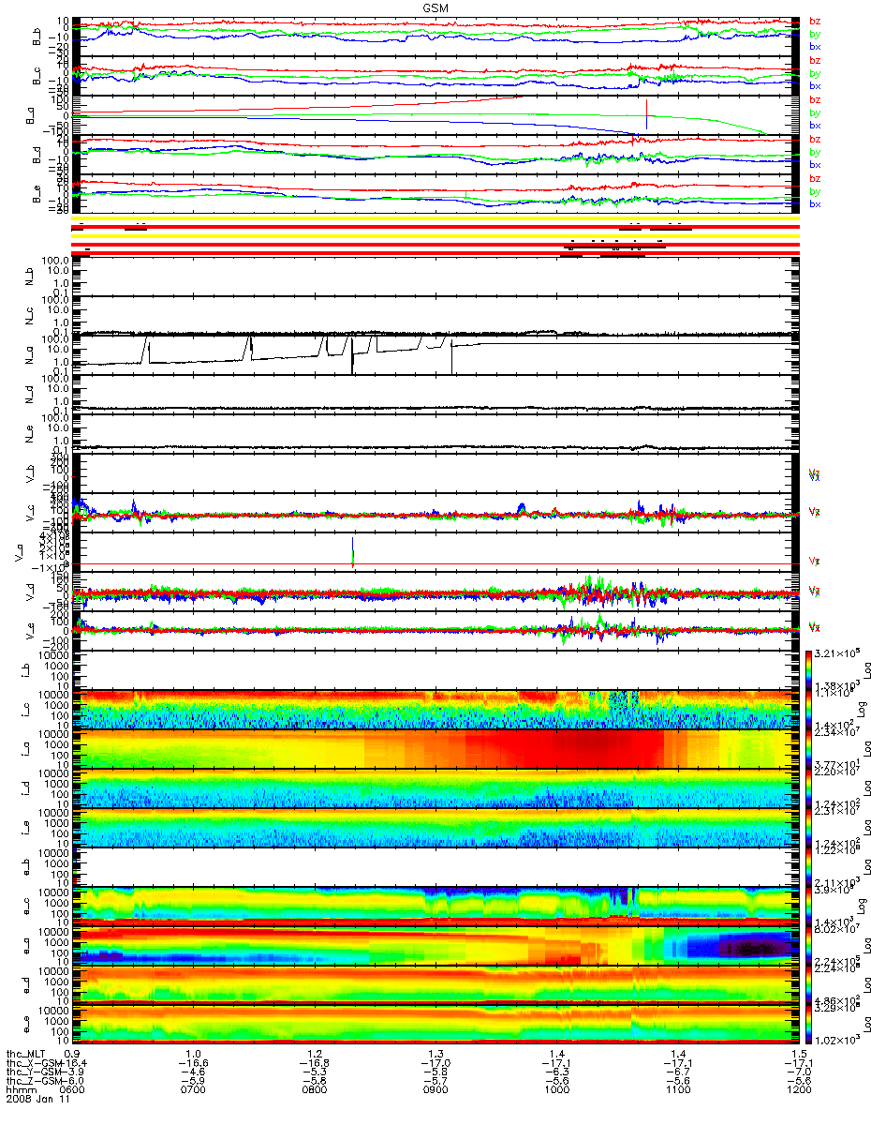Screen dimensions: 871x1125
Task: Click the 0800 time tick label
Action: pos(315,1090)
